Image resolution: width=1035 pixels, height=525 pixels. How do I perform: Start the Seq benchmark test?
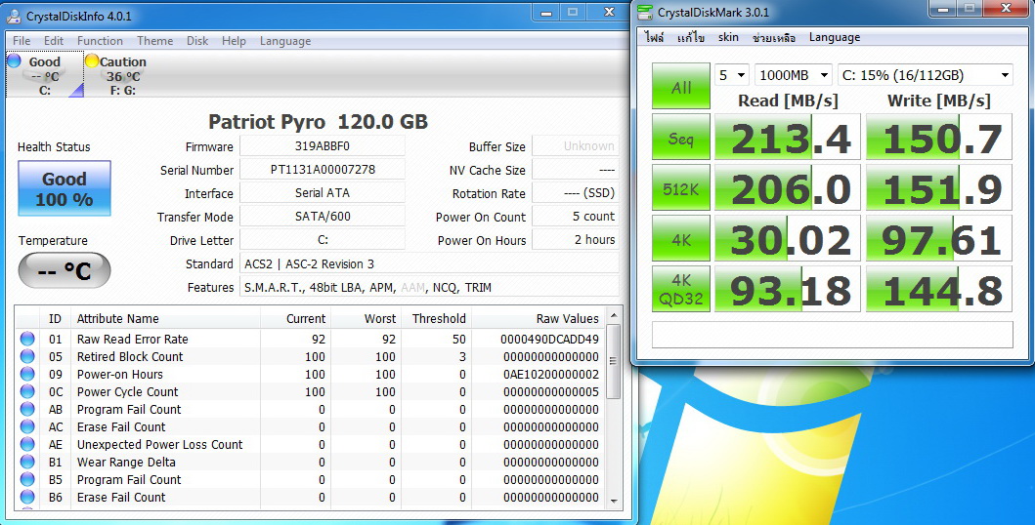[x=681, y=137]
